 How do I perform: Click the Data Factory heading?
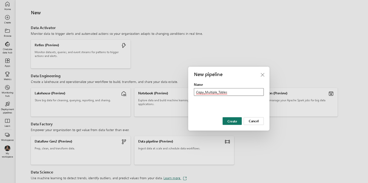click(x=42, y=124)
